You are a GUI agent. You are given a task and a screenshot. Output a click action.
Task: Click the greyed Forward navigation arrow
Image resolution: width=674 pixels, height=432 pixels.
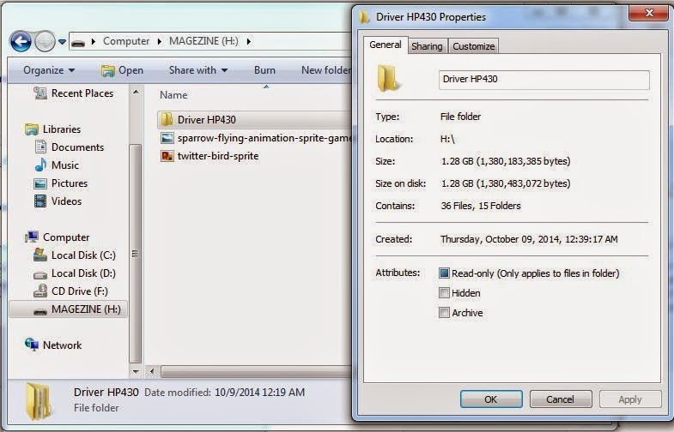(x=45, y=42)
